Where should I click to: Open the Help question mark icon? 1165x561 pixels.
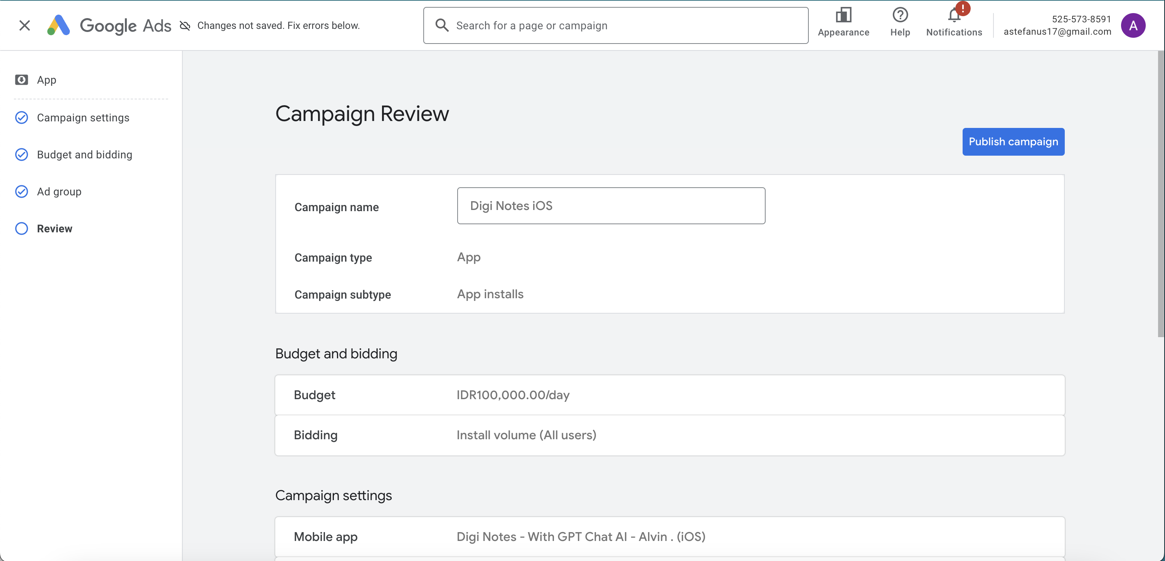tap(899, 16)
